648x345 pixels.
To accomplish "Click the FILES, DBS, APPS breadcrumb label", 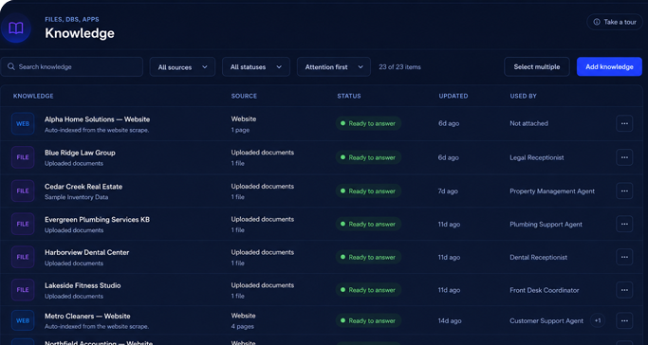I will coord(72,19).
